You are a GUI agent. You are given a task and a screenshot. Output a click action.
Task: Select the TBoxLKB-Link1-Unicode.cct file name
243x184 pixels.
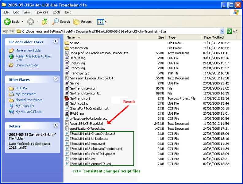(89, 139)
